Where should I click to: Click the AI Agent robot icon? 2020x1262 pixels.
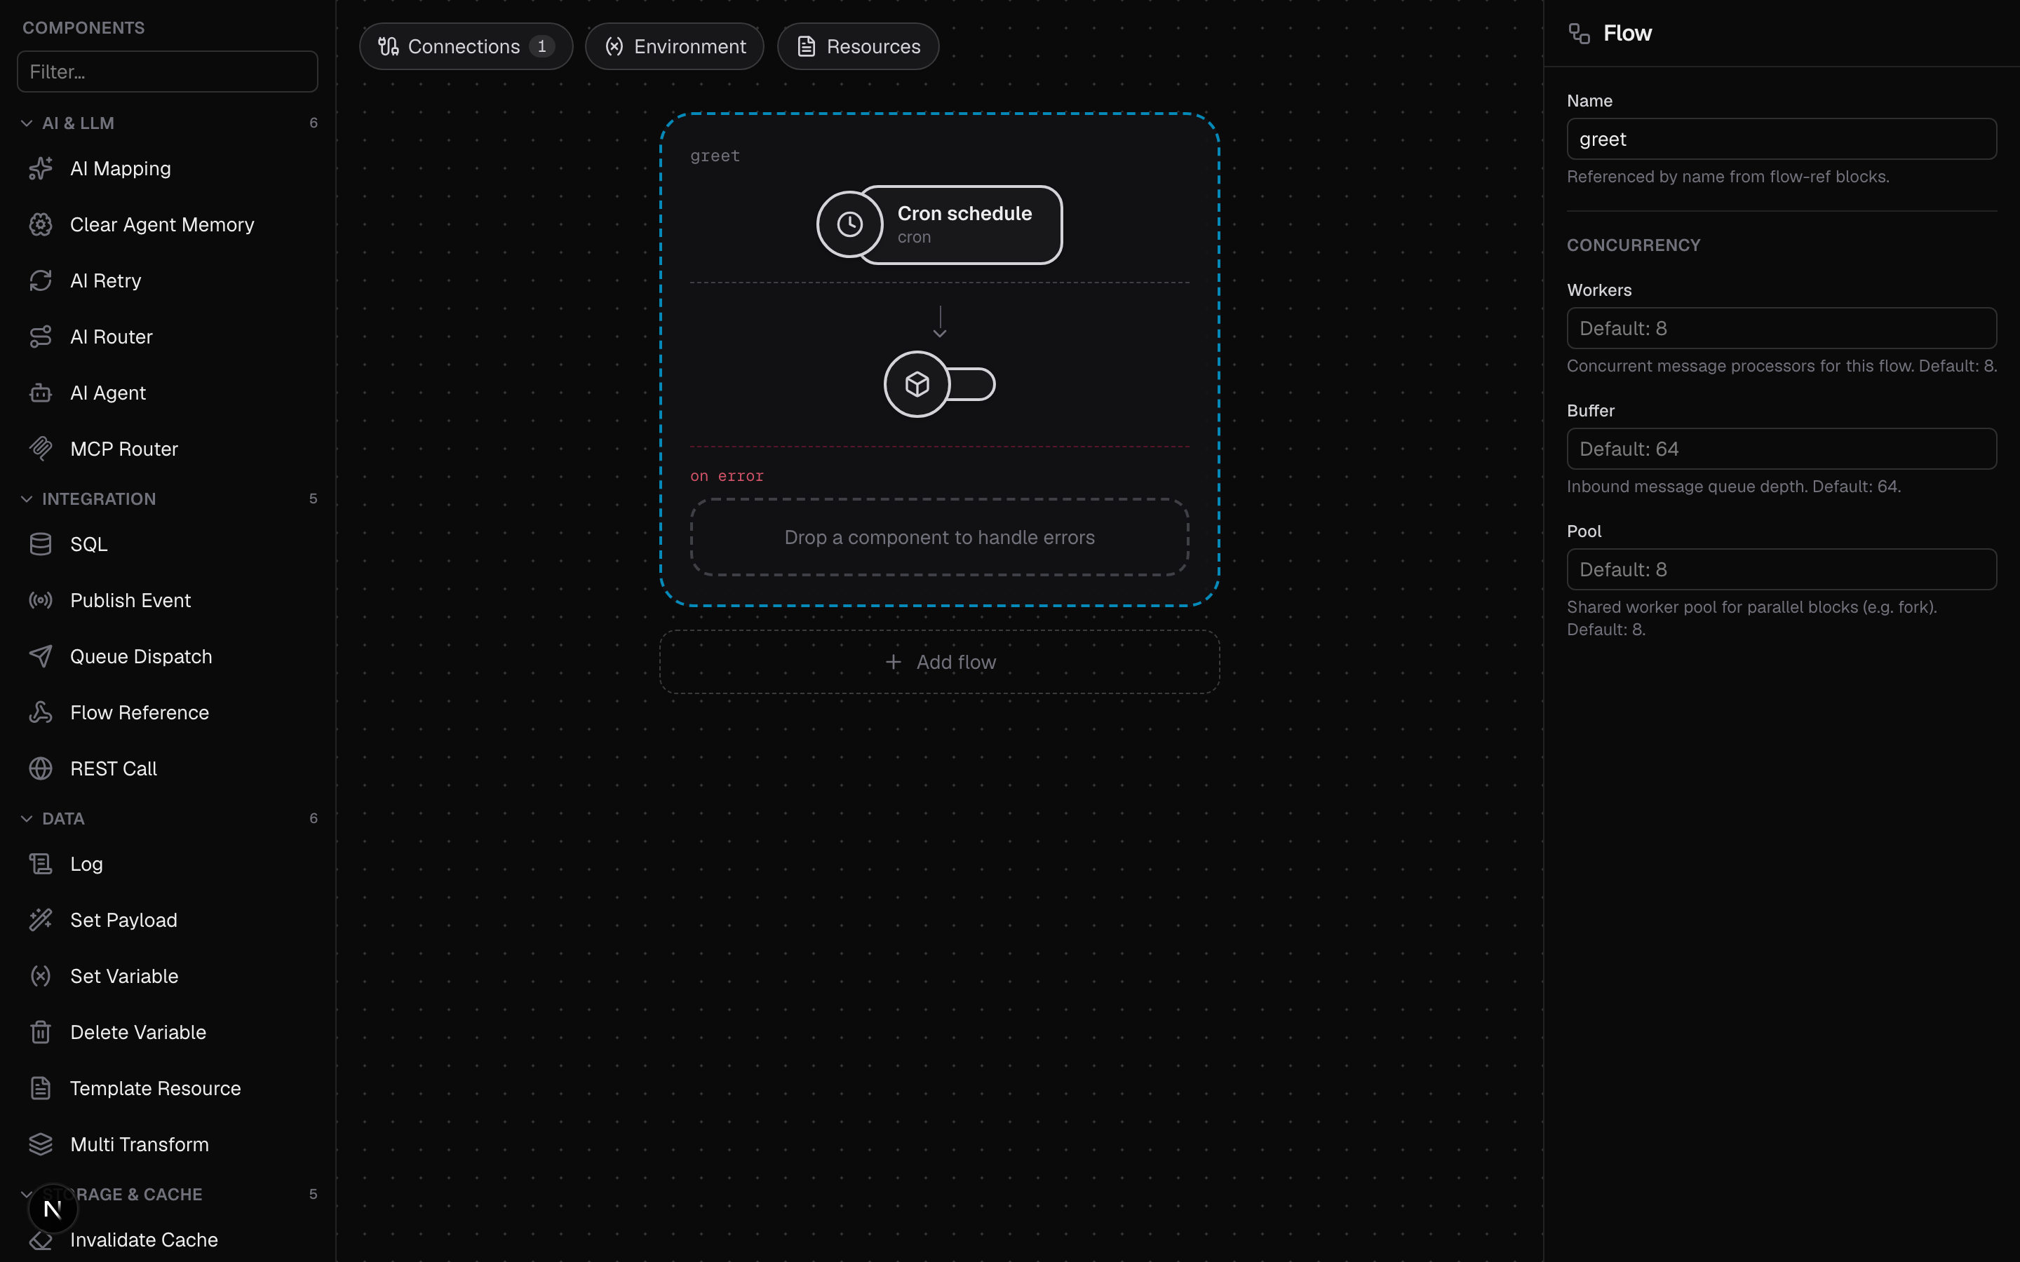coord(40,393)
